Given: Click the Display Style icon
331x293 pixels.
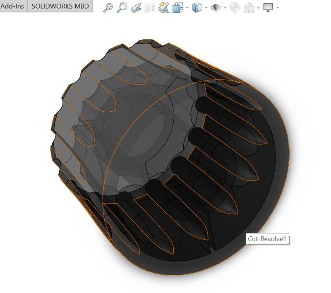Looking at the screenshot, I should [x=197, y=8].
